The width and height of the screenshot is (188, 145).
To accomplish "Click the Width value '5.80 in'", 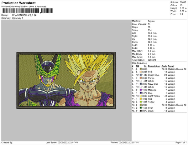I will coord(183,11).
